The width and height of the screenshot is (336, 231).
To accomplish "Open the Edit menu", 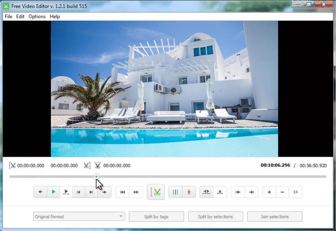I will coord(20,17).
